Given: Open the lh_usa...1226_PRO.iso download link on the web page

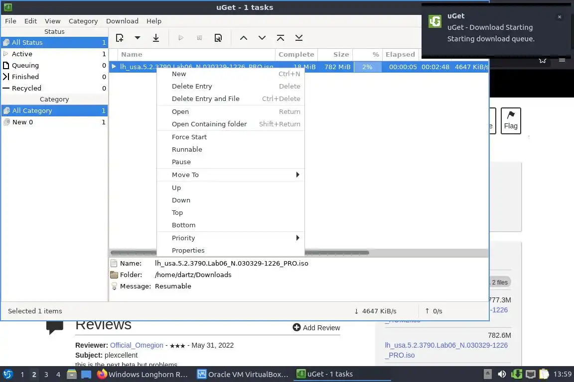Looking at the screenshot, I should click(x=446, y=350).
